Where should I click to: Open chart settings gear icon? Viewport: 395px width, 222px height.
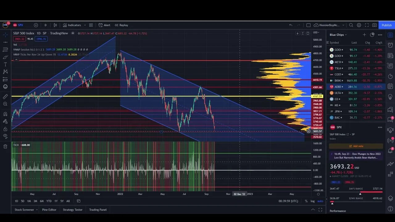pos(359,25)
